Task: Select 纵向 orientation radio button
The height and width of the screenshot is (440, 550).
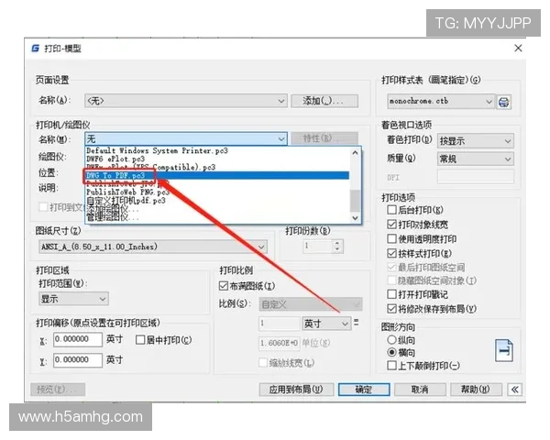Action: (391, 340)
